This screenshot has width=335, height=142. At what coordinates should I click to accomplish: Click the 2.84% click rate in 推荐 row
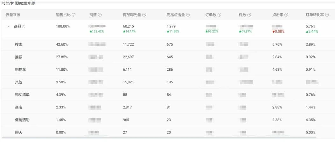coord(277,57)
